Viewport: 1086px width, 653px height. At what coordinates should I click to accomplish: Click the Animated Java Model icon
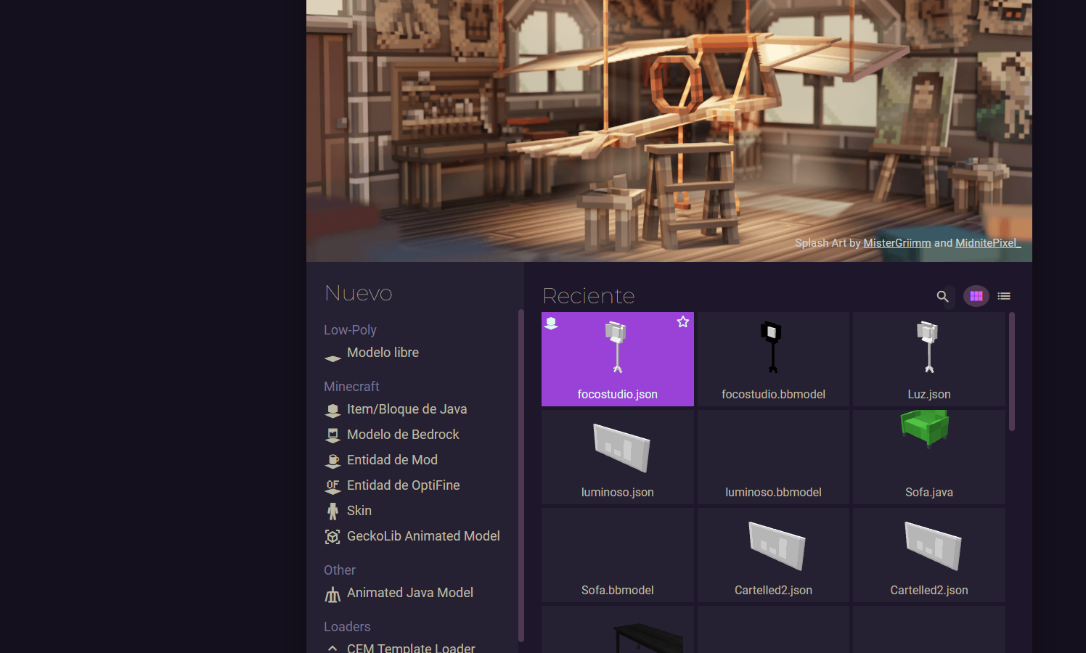[x=333, y=594]
